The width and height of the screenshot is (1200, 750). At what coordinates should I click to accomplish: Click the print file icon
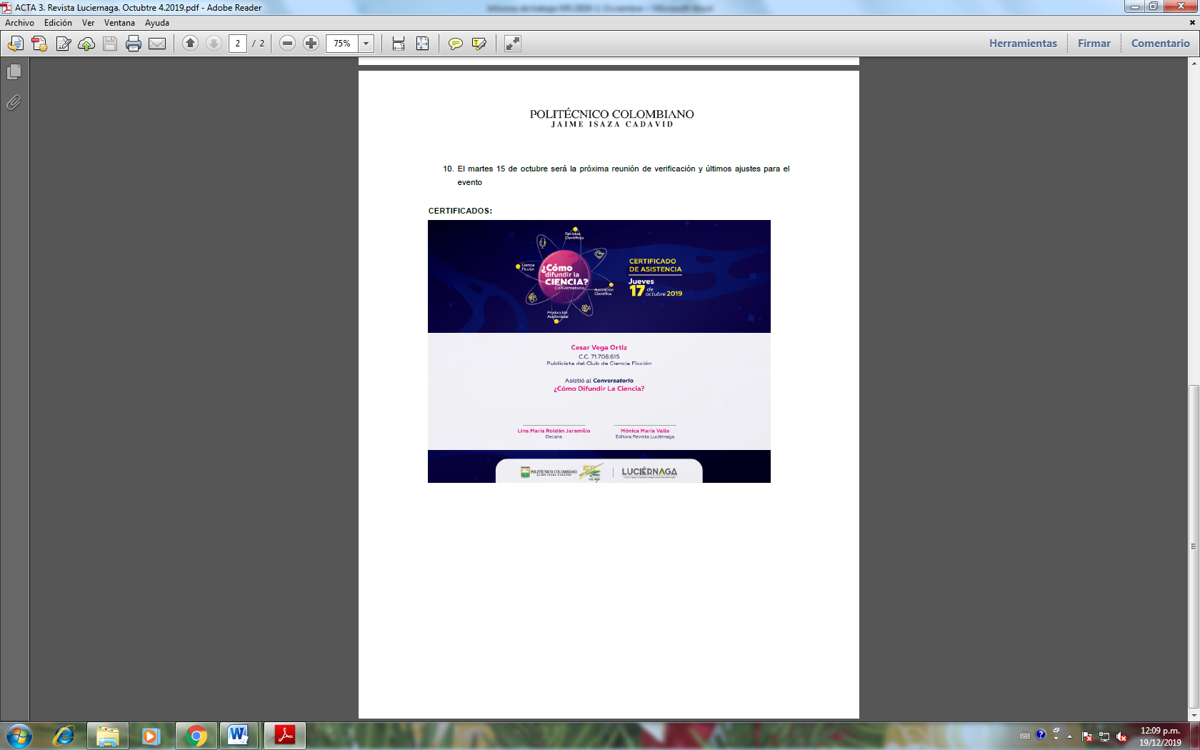(x=134, y=44)
